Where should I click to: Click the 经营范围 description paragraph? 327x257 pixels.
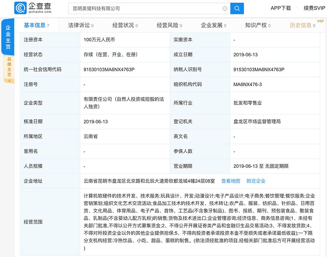pos(199,222)
